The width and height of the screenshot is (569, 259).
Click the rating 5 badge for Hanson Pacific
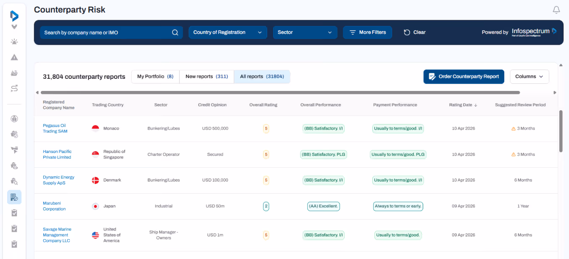(x=266, y=154)
